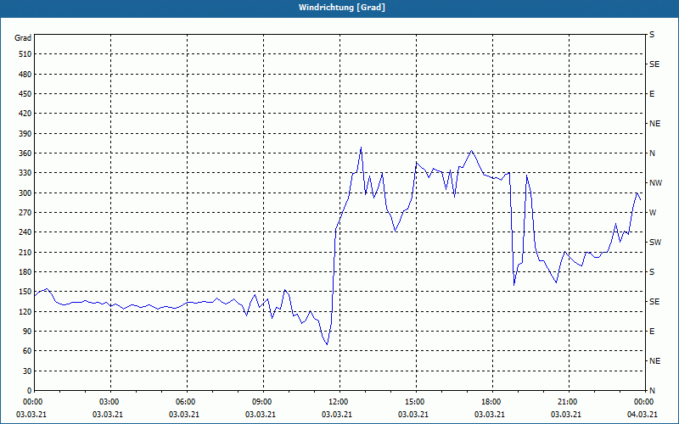
Task: Click the 15:00 time label
Action: [413, 401]
